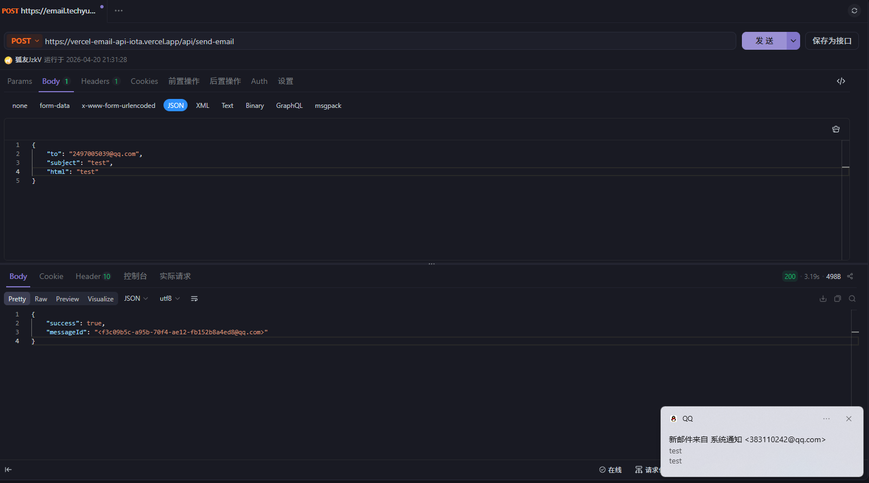Switch to the request Headers tab

[x=99, y=81]
